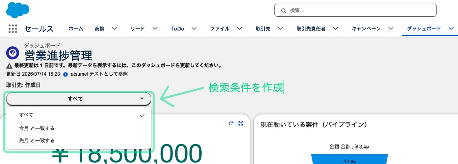The height and width of the screenshot is (164, 458).
Task: Toggle the すべて filter dropdown button
Action: [x=79, y=99]
